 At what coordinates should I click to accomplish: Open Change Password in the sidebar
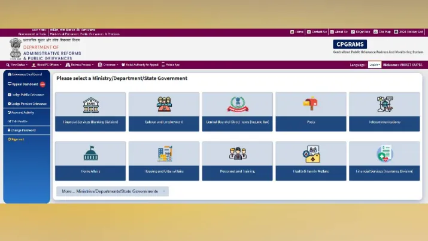click(x=22, y=130)
